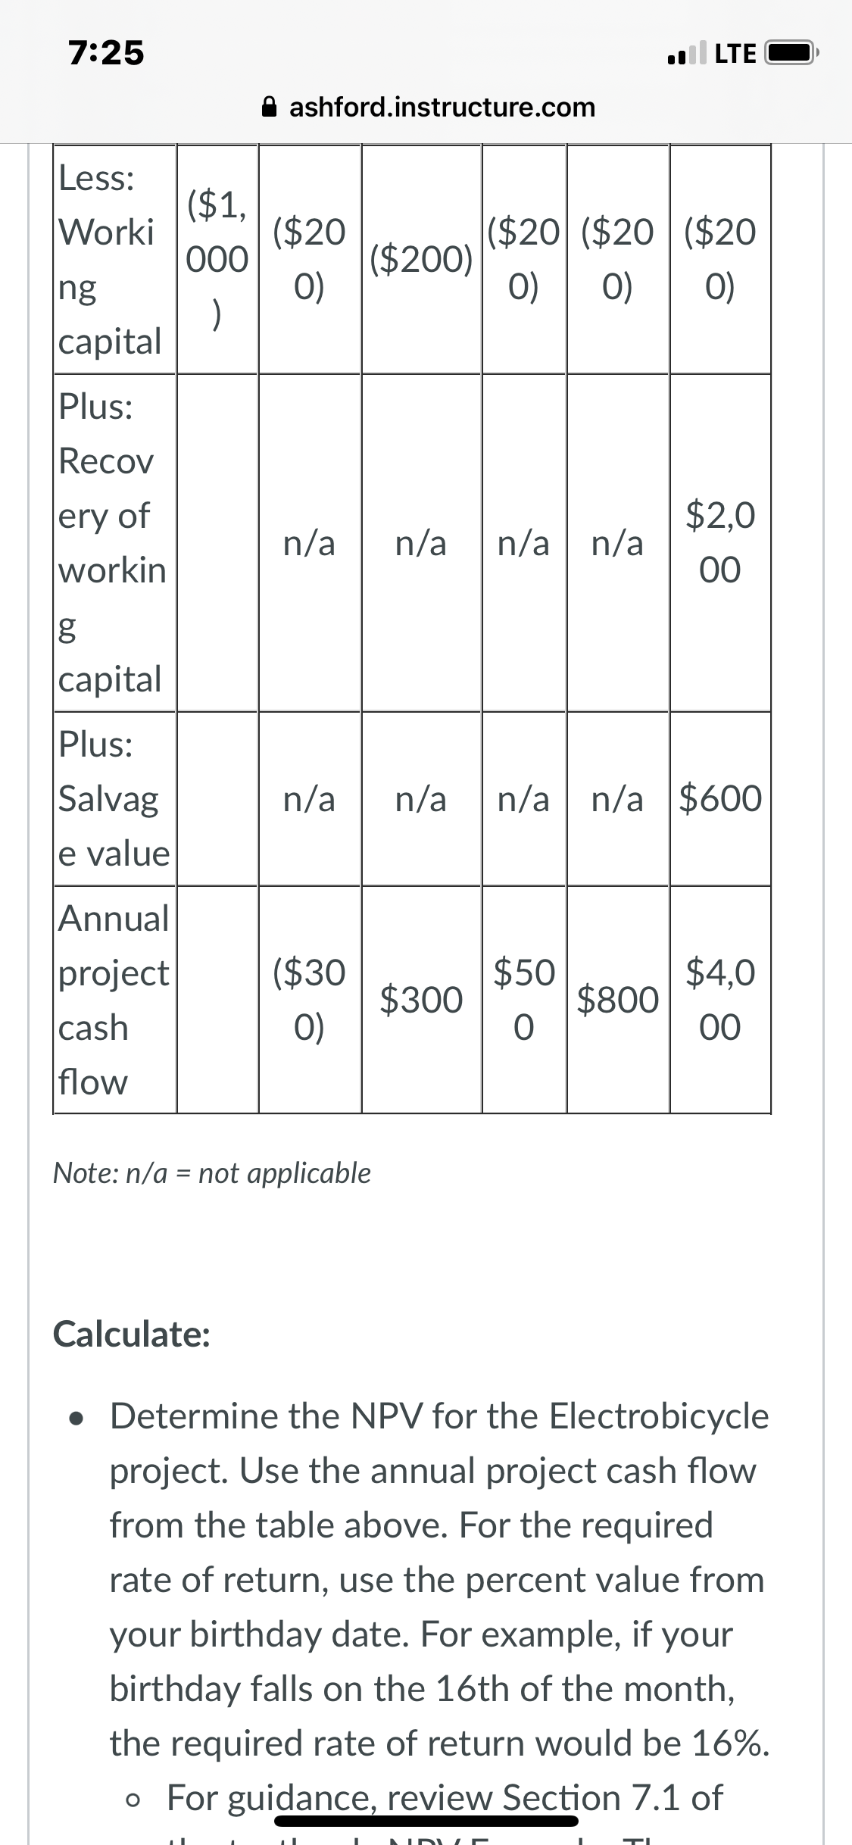Viewport: 852px width, 1845px height.
Task: Tap the $800 cash flow cell
Action: pos(618,1000)
